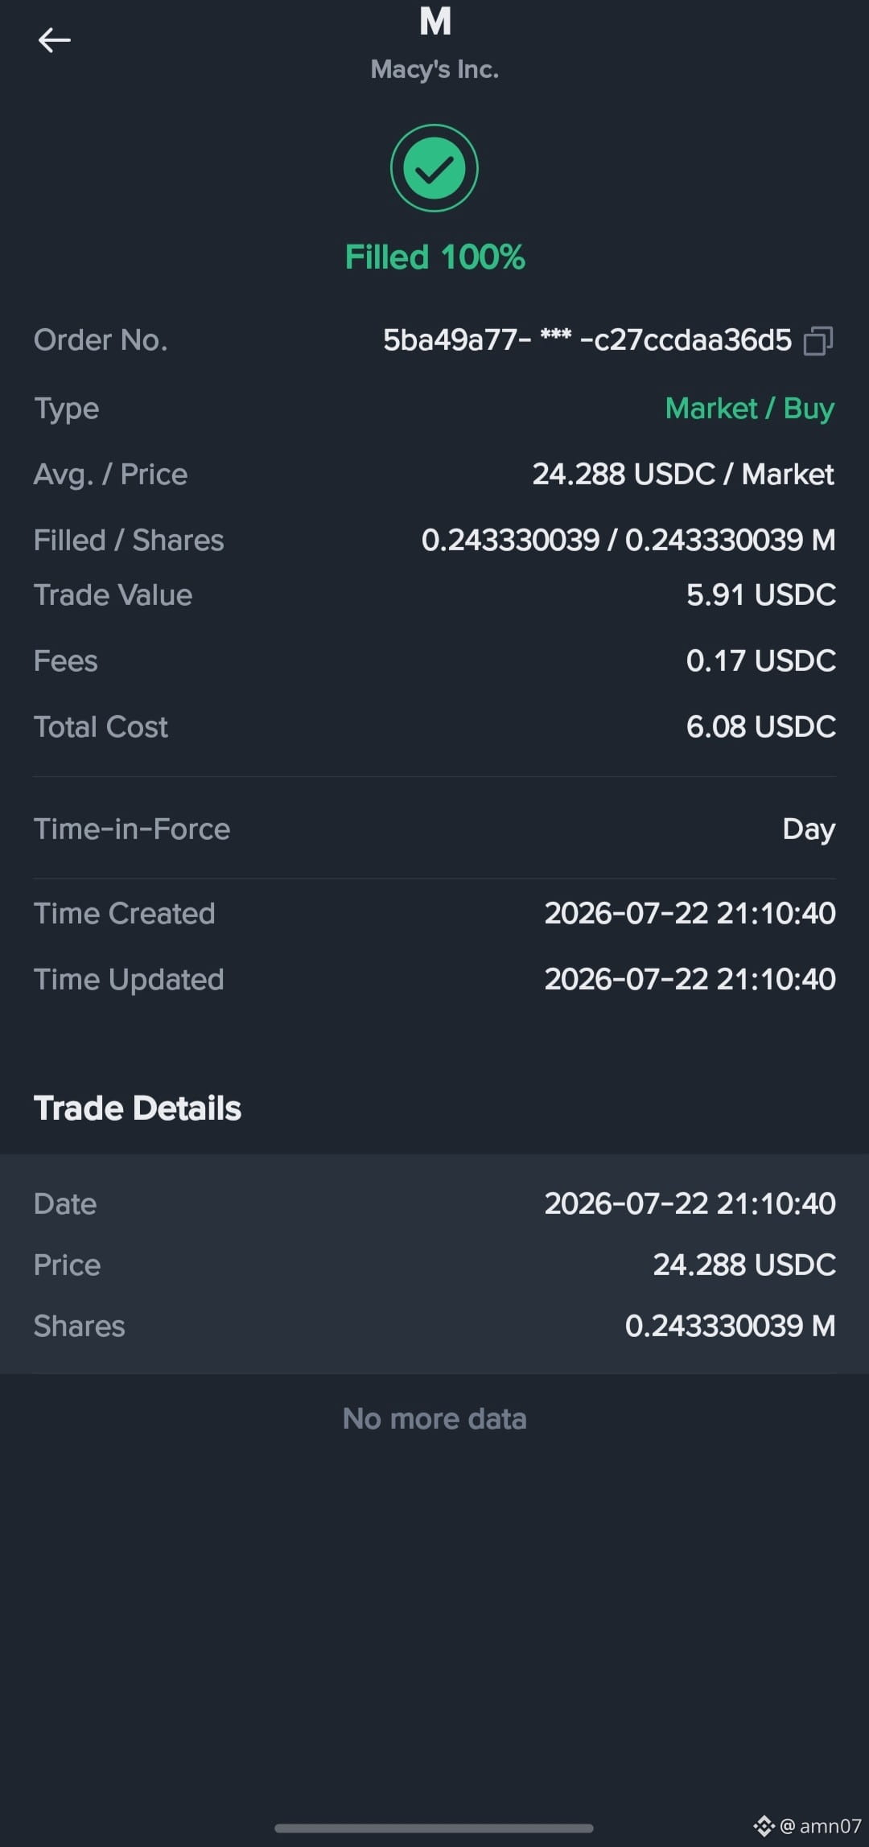Tap the Trade Details section heading

(138, 1109)
